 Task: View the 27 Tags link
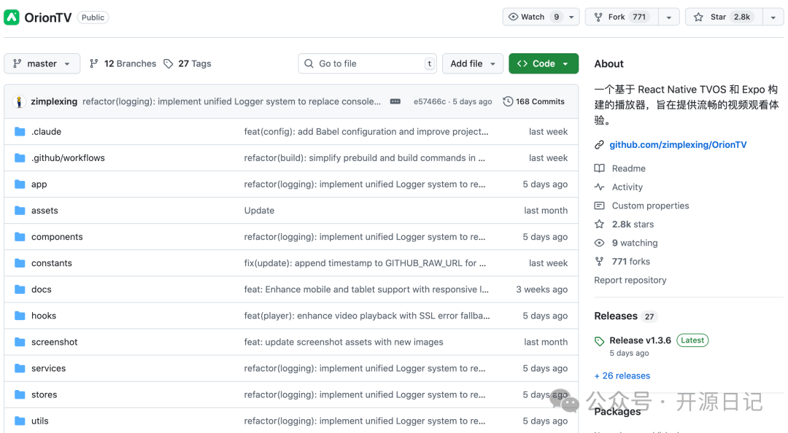click(x=188, y=64)
